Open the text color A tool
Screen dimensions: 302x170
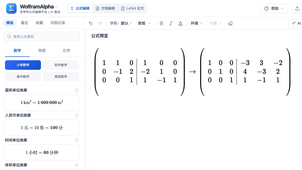tap(180, 23)
